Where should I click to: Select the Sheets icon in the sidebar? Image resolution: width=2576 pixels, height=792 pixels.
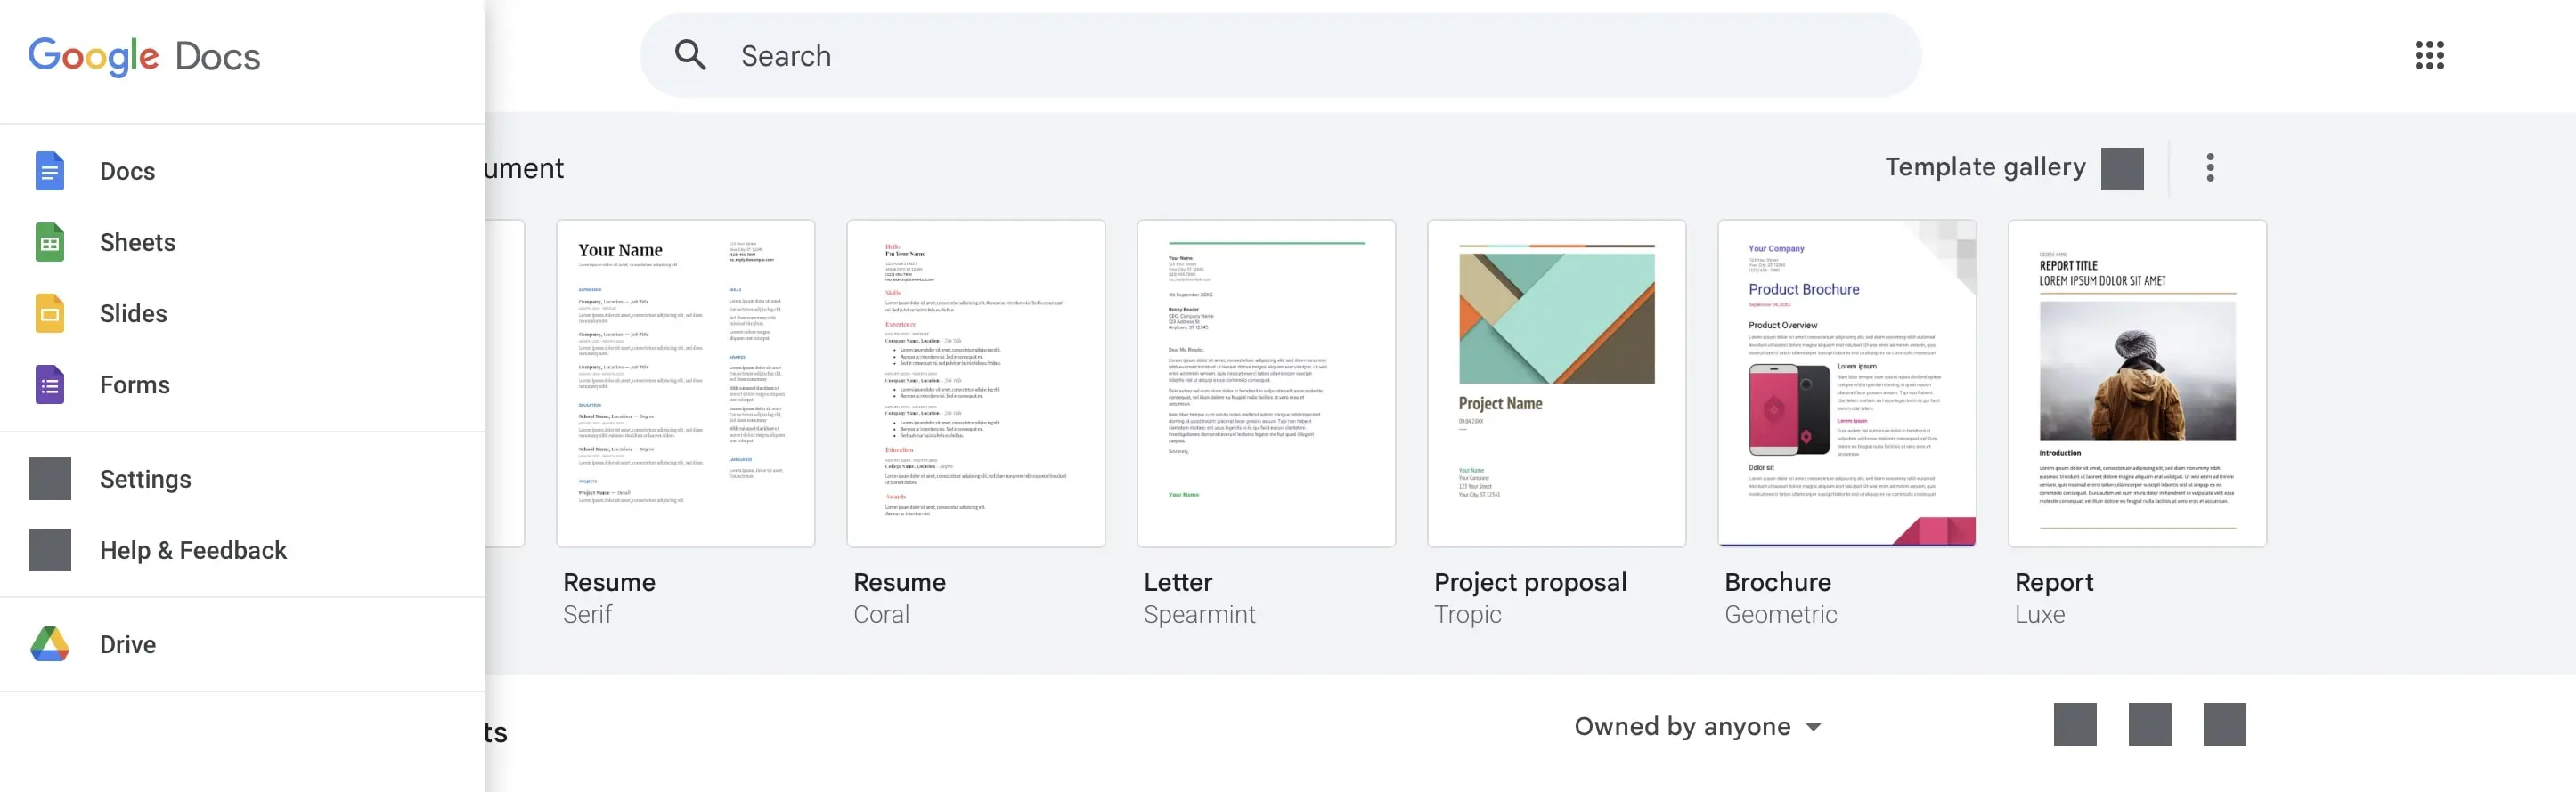48,242
